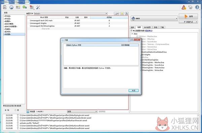Viewport: 202px width, 133px height.
Task: Open the Profiles card toolbar icon
Action: pyautogui.click(x=18, y=7)
